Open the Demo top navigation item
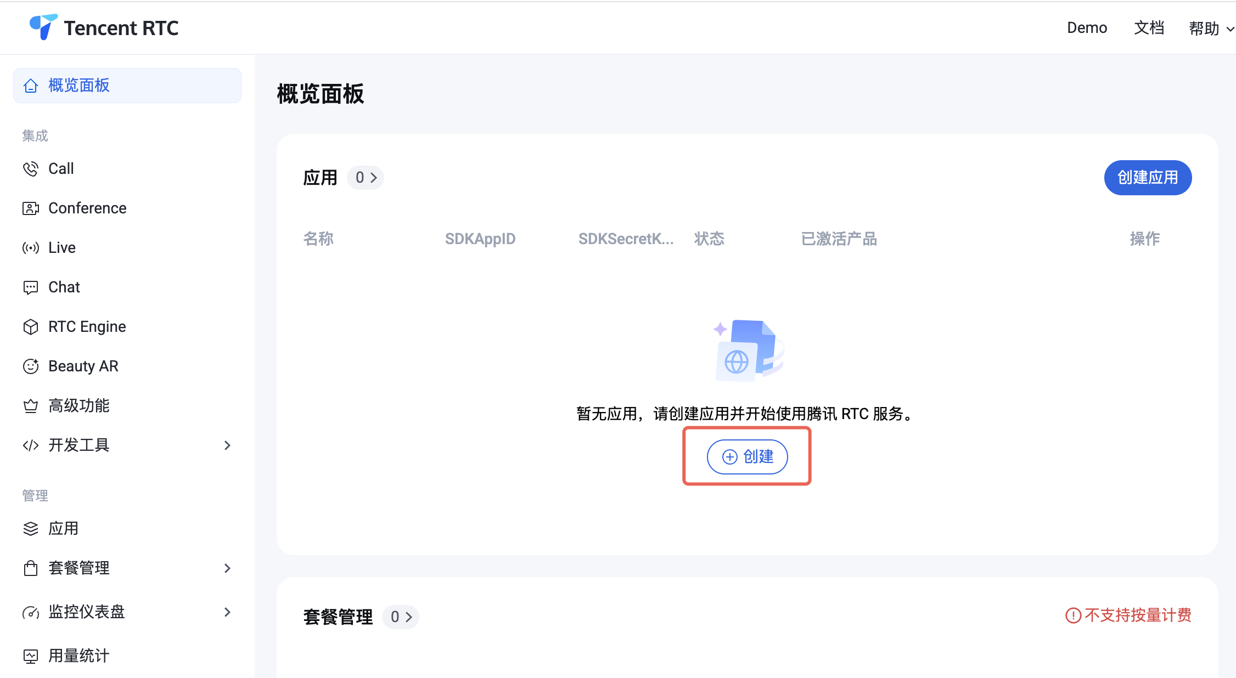The width and height of the screenshot is (1236, 678). tap(1087, 28)
